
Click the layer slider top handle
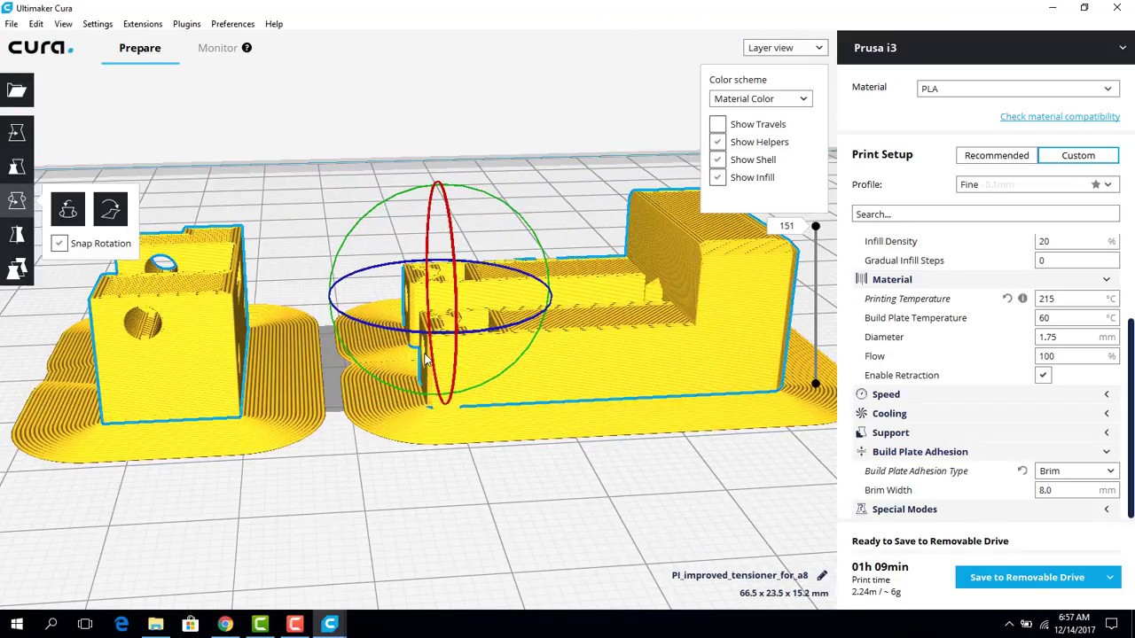click(816, 226)
